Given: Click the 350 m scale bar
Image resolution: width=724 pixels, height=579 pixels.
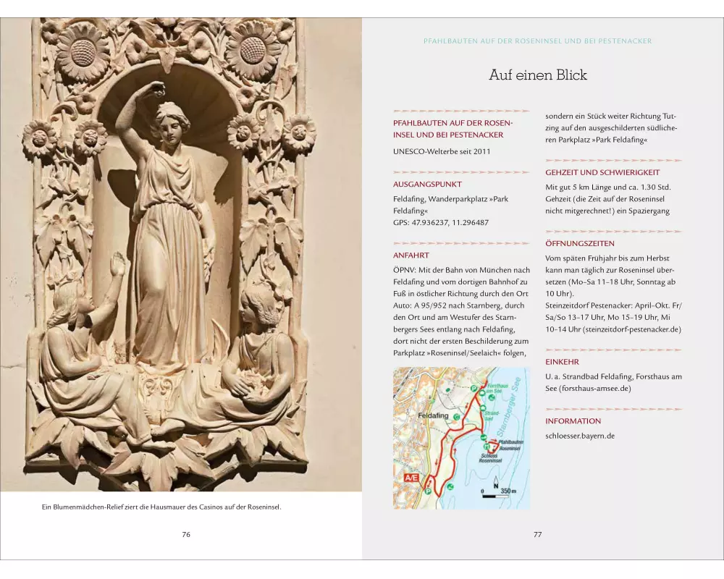Looking at the screenshot, I should tap(497, 494).
